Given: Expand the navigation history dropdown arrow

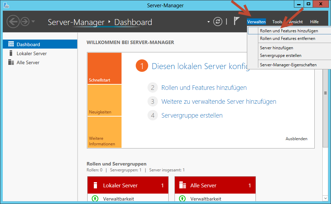Looking at the screenshot, I should (33, 22).
